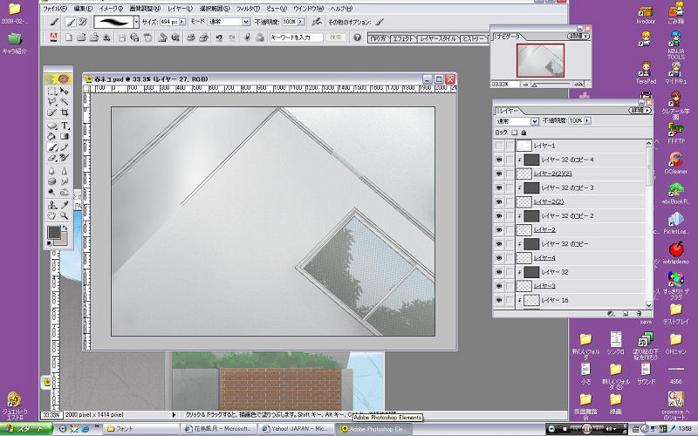This screenshot has width=698, height=436.
Task: Select the Brush tool in toolbox
Action: 52,146
